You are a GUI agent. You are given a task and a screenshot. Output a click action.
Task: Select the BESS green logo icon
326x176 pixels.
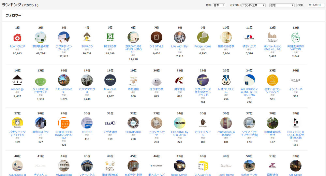[110, 37]
